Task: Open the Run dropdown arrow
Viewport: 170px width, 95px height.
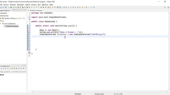Action: (20, 7)
